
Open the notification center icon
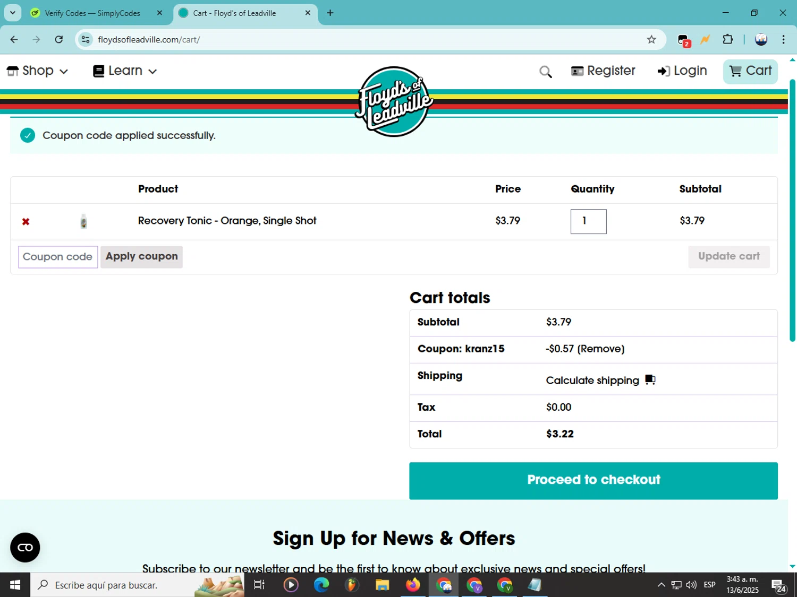(x=778, y=585)
